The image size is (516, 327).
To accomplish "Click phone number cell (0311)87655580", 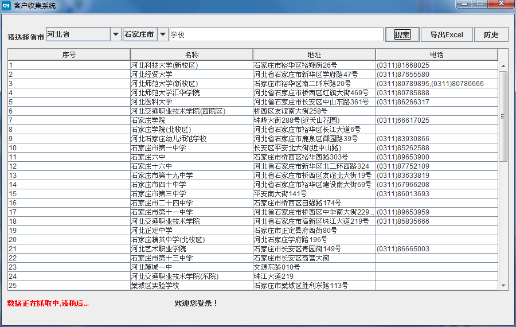I will pos(436,75).
